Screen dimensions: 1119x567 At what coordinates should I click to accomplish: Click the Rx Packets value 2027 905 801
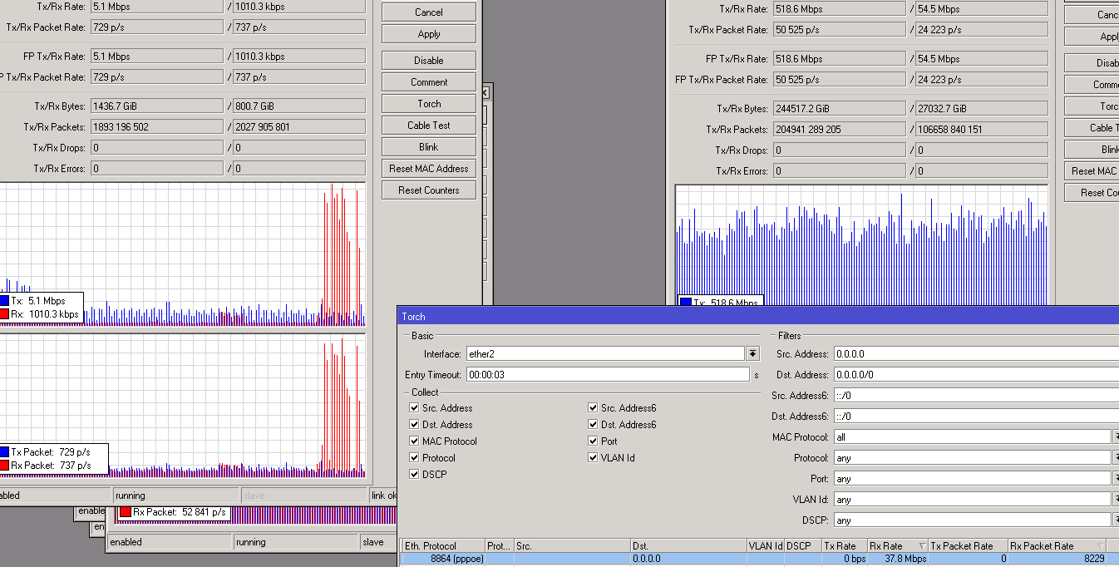coord(298,127)
